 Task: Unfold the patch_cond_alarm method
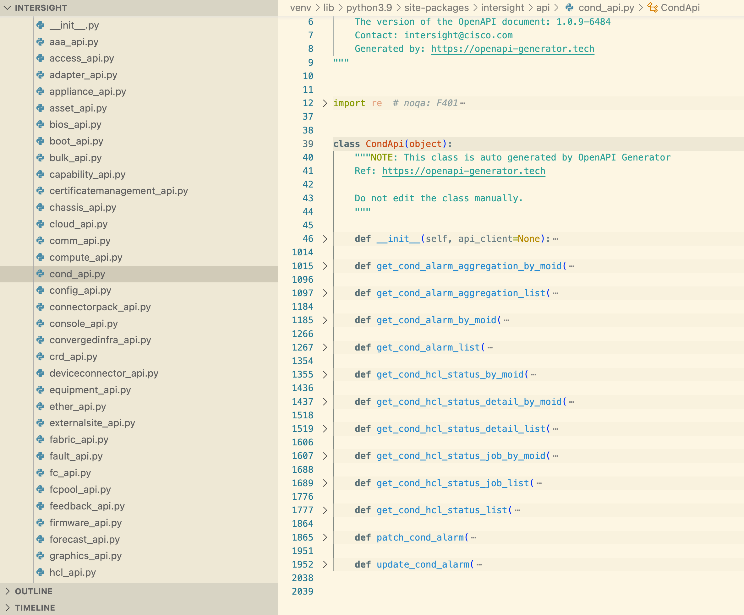325,537
